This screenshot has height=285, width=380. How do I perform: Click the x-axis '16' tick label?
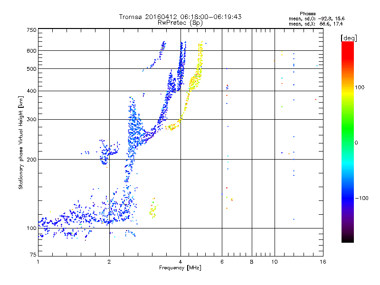click(323, 262)
